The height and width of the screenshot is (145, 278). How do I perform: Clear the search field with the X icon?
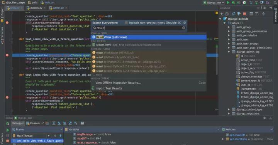pos(184,28)
